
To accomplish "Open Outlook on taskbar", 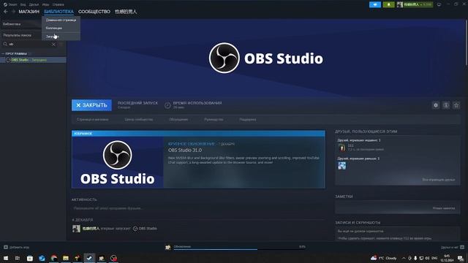I will (42, 258).
